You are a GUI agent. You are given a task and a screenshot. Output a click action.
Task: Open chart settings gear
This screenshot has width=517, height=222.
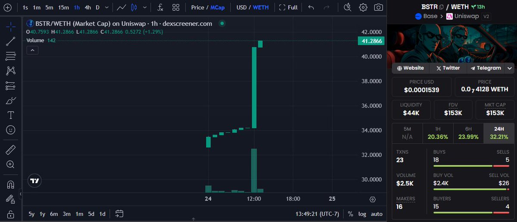363,7
